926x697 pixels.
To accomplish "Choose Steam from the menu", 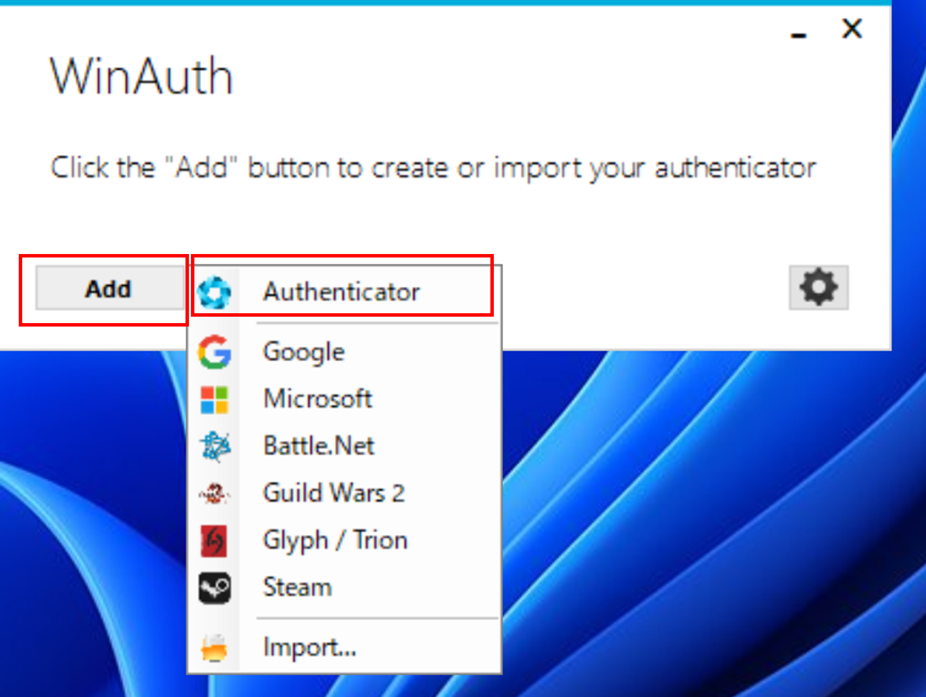I will (344, 587).
